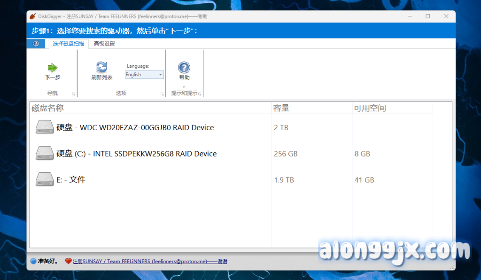Click the blue question mark tab button
Viewport: 481px width, 280px height.
[x=36, y=44]
